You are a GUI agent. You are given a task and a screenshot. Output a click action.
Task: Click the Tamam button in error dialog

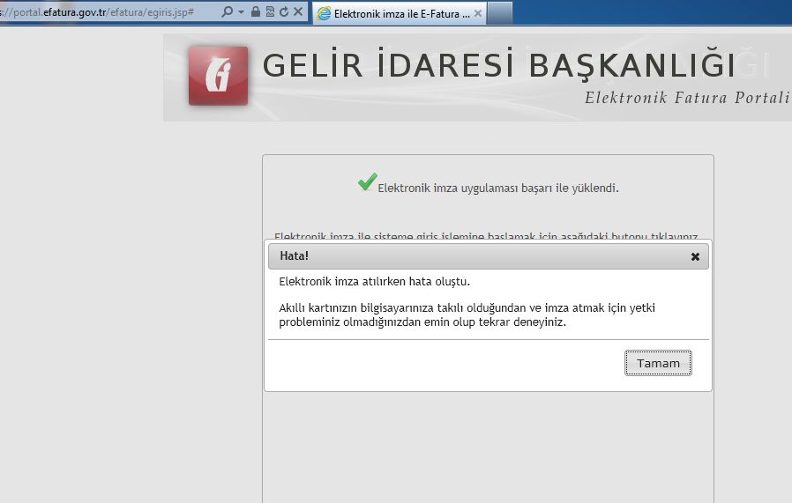click(658, 363)
